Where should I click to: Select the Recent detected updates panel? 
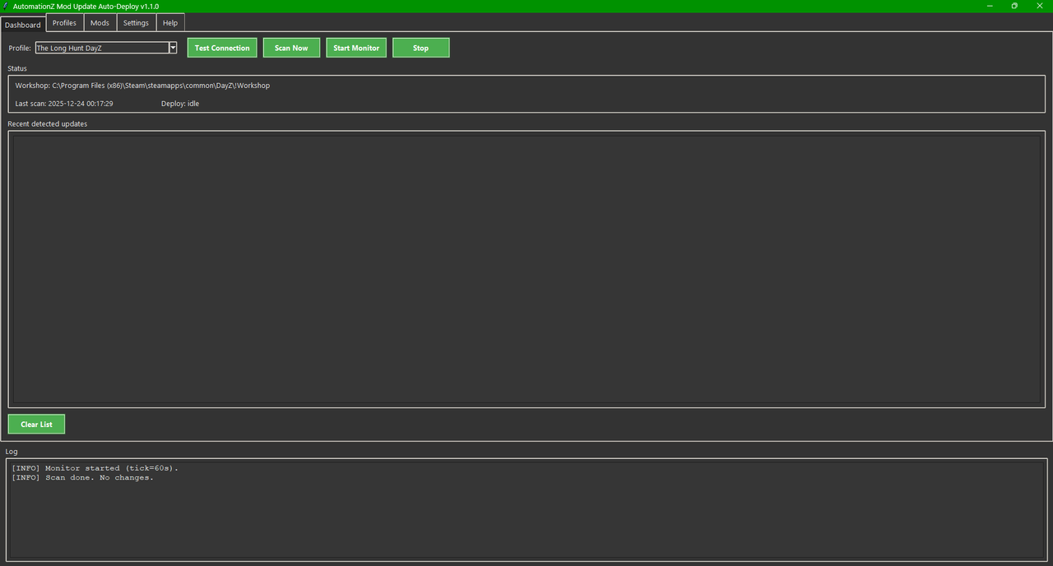[x=526, y=267]
